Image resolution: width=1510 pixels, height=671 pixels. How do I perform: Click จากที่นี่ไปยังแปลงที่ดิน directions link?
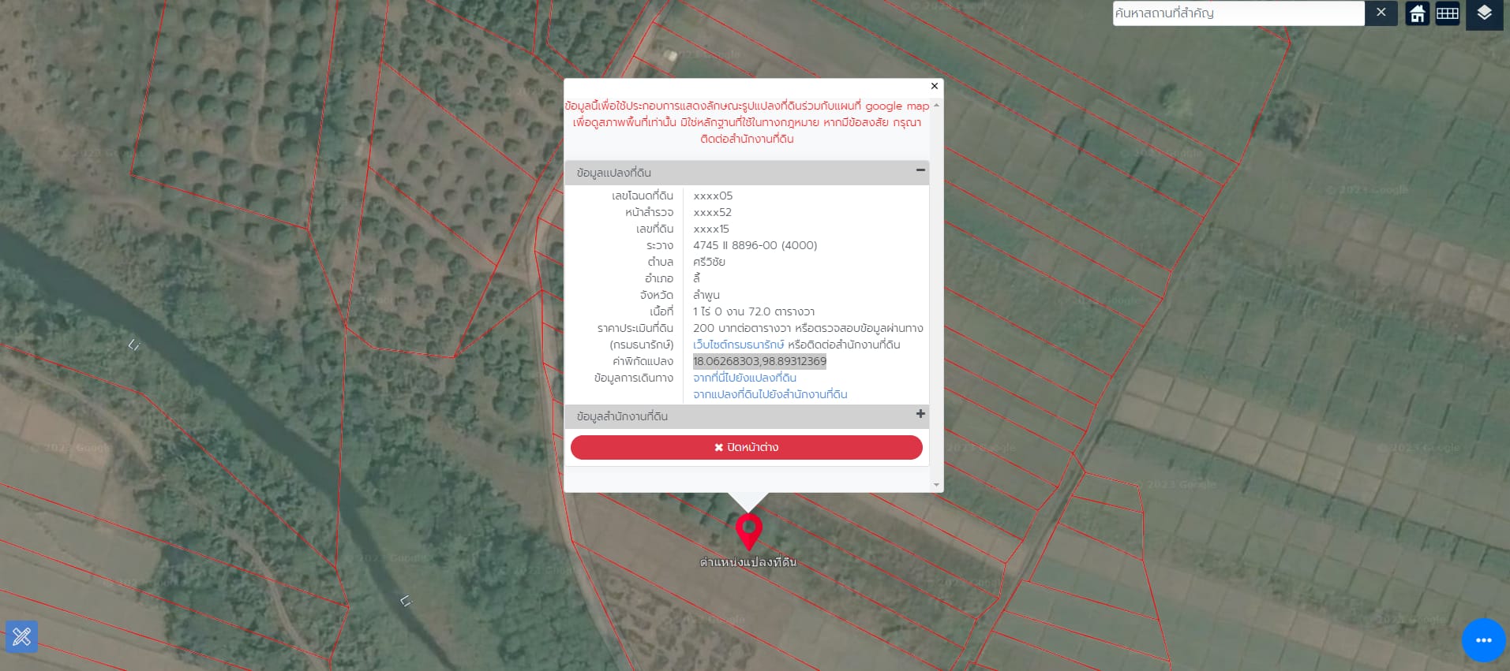click(744, 378)
